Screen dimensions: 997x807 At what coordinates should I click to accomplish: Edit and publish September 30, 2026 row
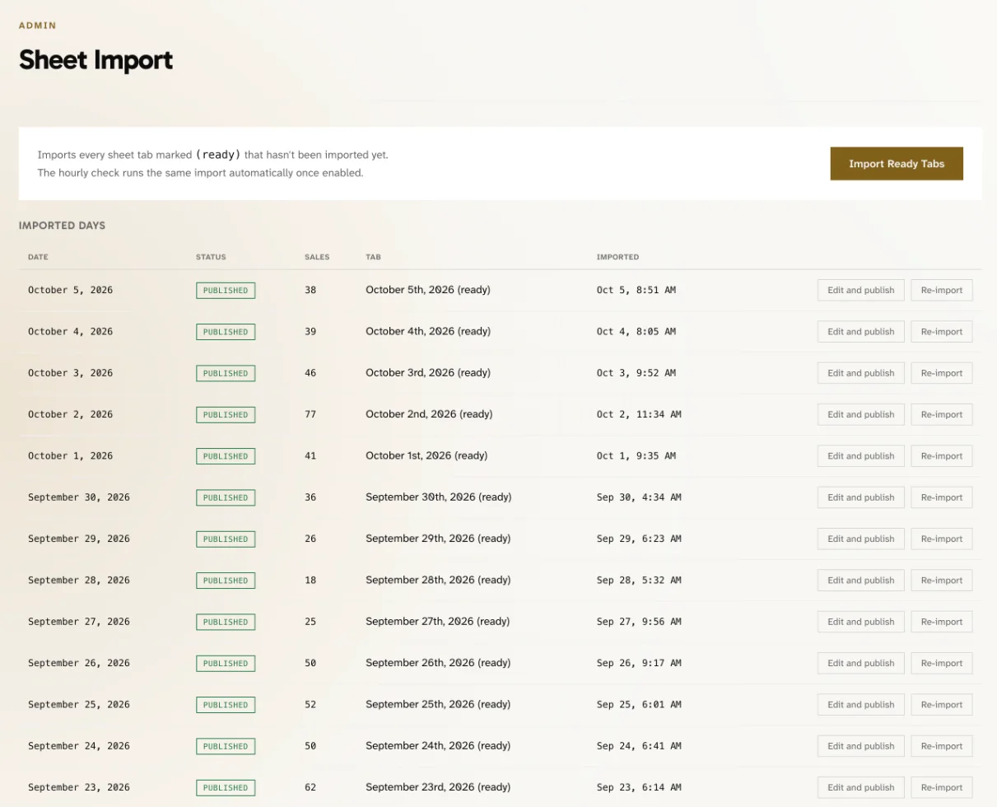(860, 497)
